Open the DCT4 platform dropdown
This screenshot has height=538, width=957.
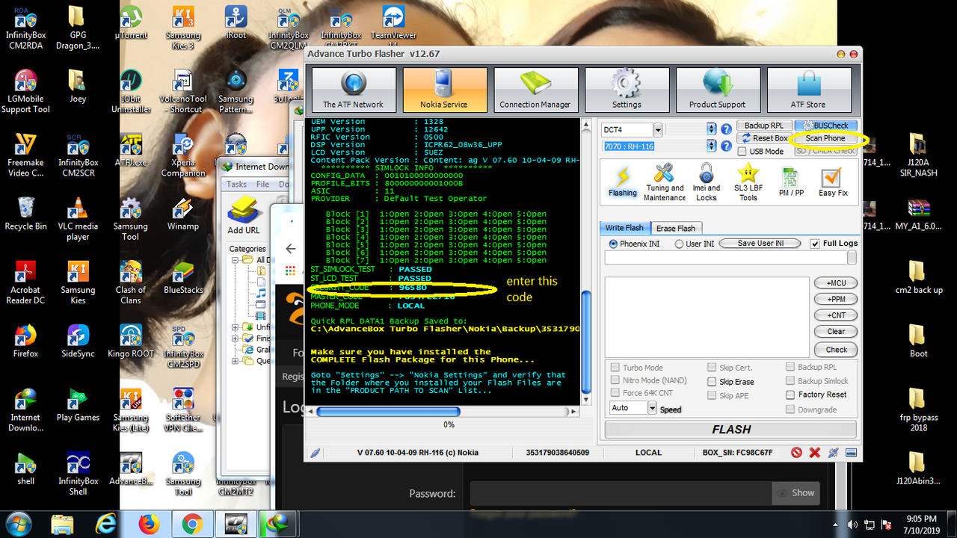(x=657, y=130)
